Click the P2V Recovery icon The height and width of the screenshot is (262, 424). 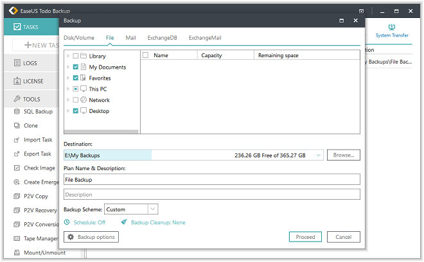pos(17,210)
